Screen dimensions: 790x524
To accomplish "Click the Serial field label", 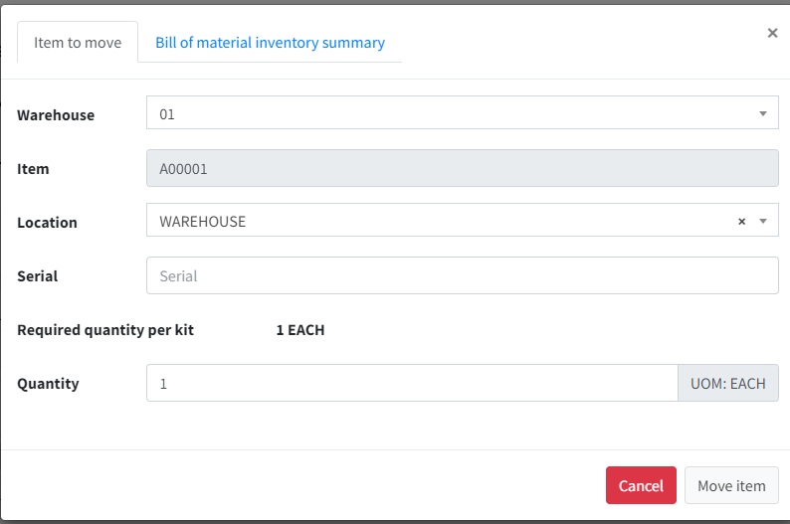I will pyautogui.click(x=38, y=276).
